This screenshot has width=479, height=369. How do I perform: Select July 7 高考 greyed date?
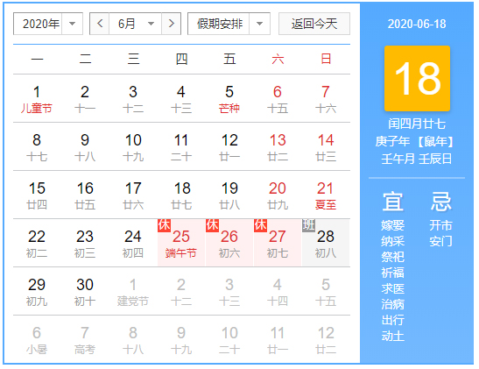[85, 339]
